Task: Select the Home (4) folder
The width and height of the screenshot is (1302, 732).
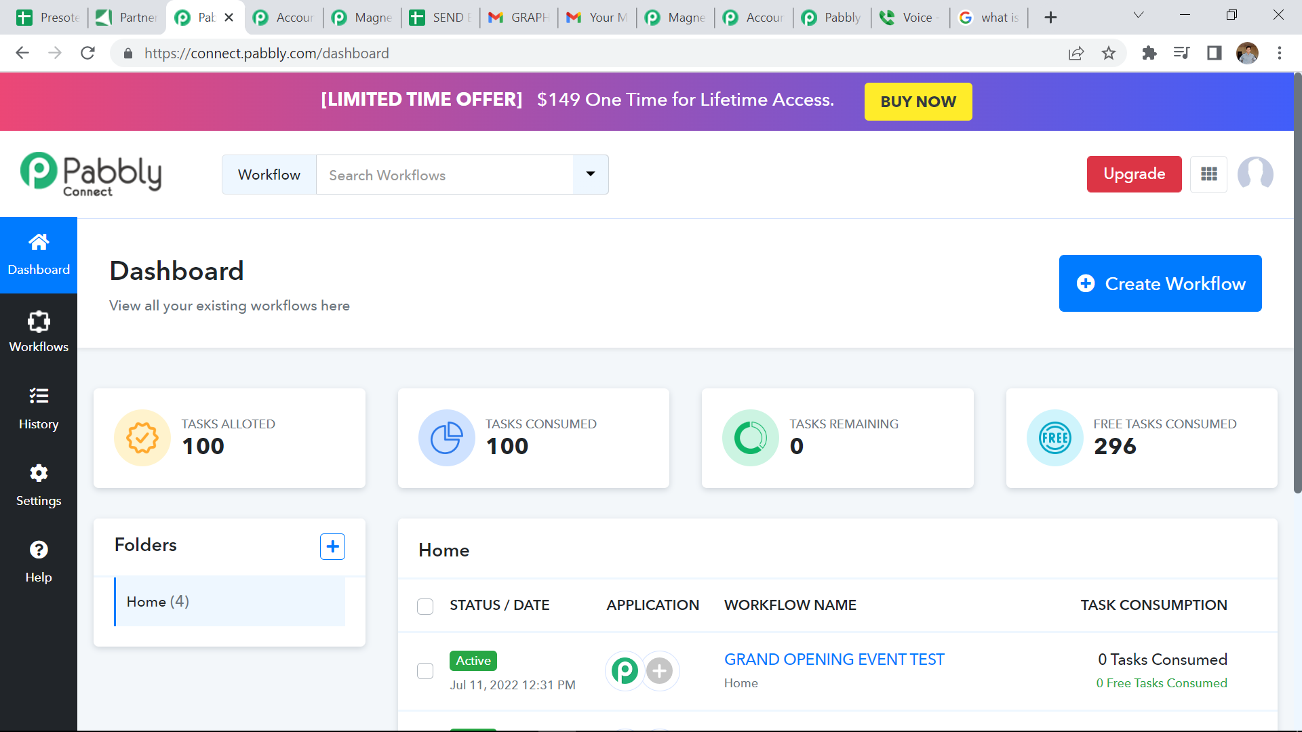Action: pyautogui.click(x=230, y=602)
